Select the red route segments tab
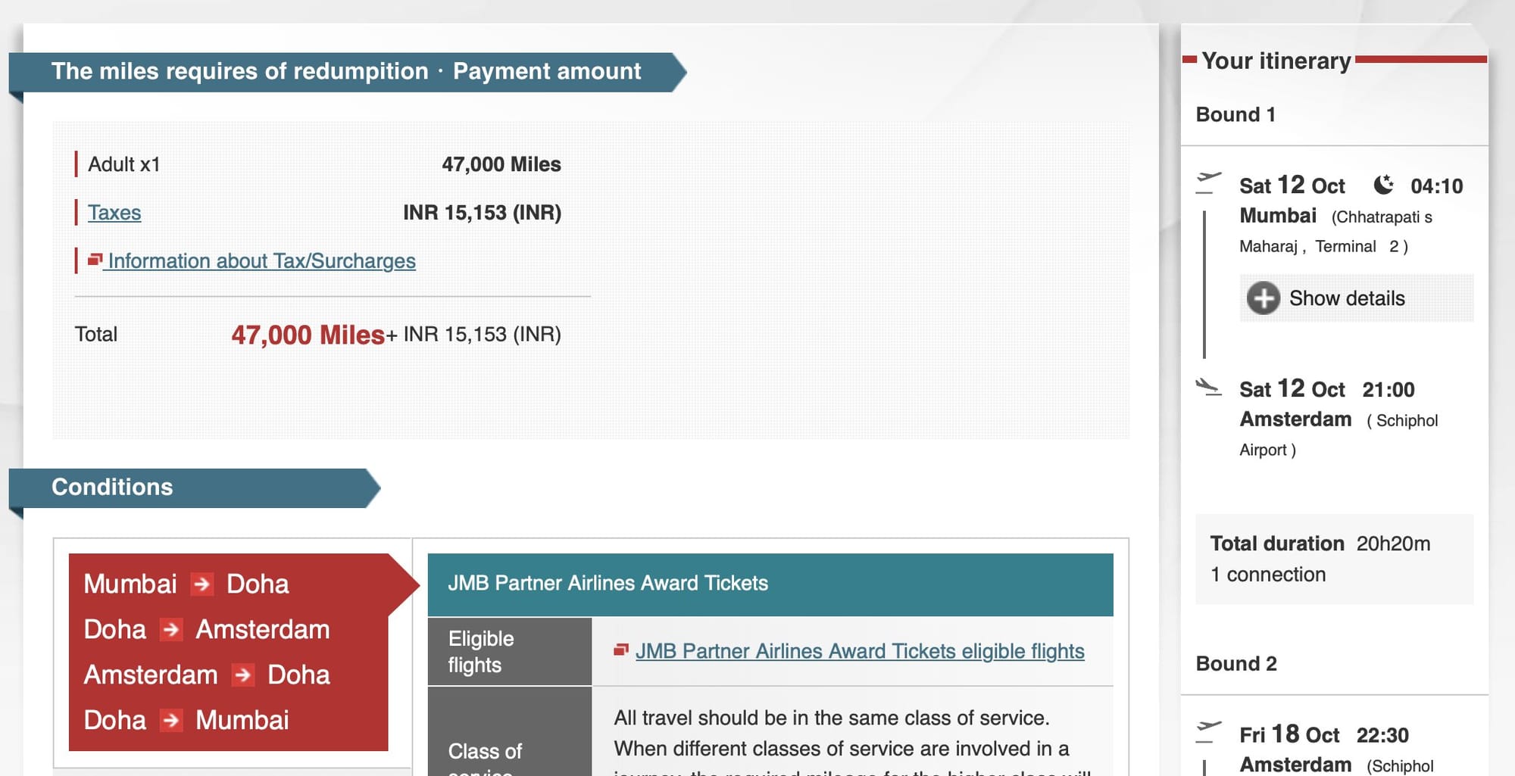The width and height of the screenshot is (1515, 776). point(228,652)
